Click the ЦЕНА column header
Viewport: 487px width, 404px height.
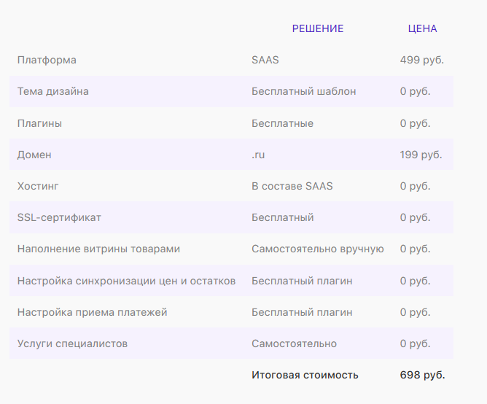(x=422, y=28)
